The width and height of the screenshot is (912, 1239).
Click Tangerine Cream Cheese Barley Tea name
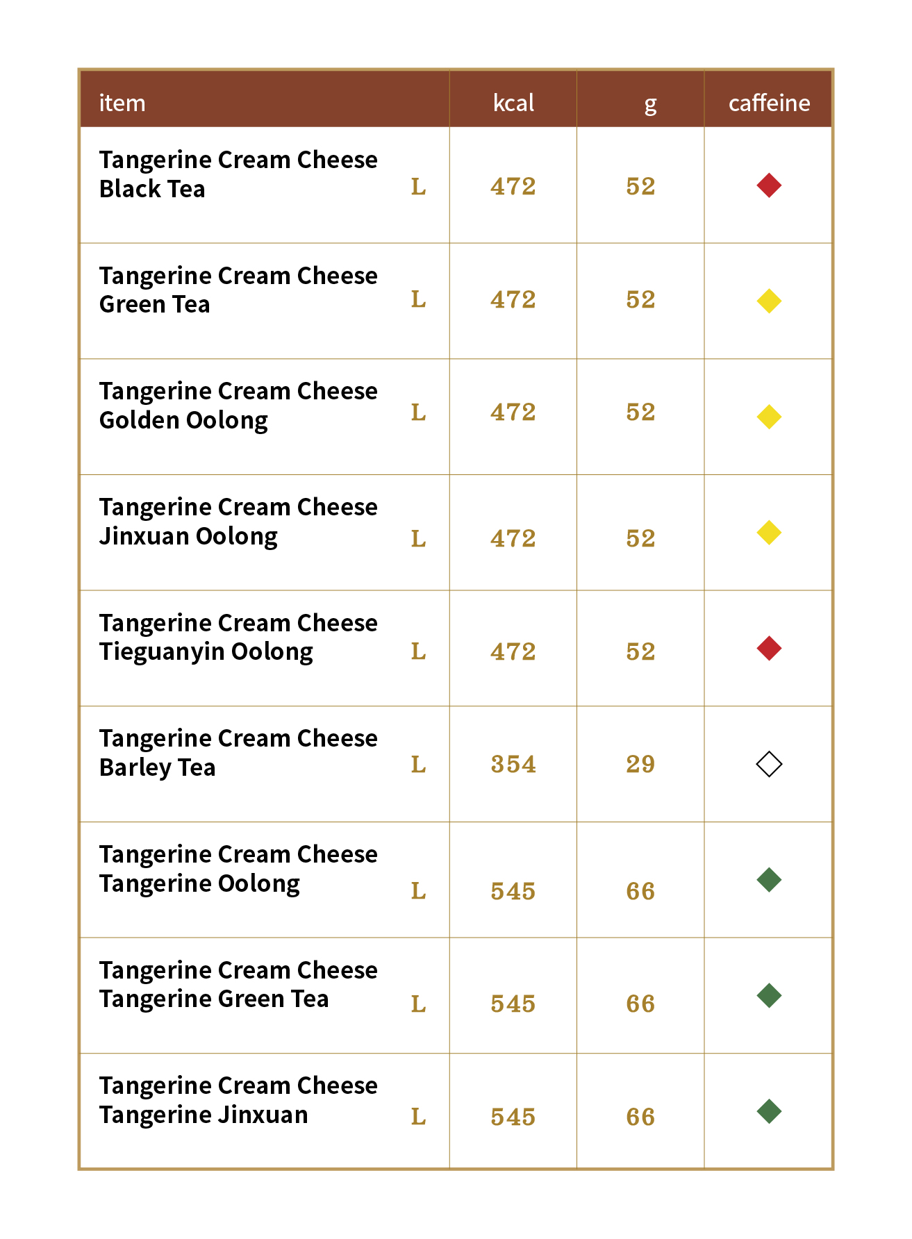pos(238,753)
